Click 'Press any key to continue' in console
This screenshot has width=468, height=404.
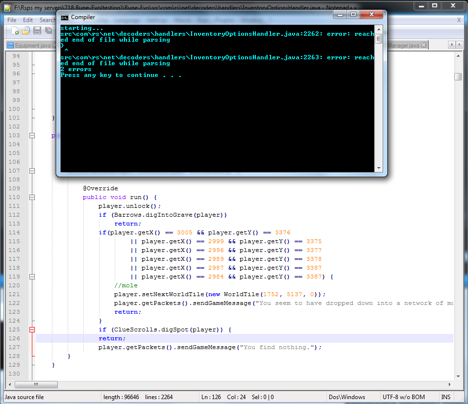(109, 75)
